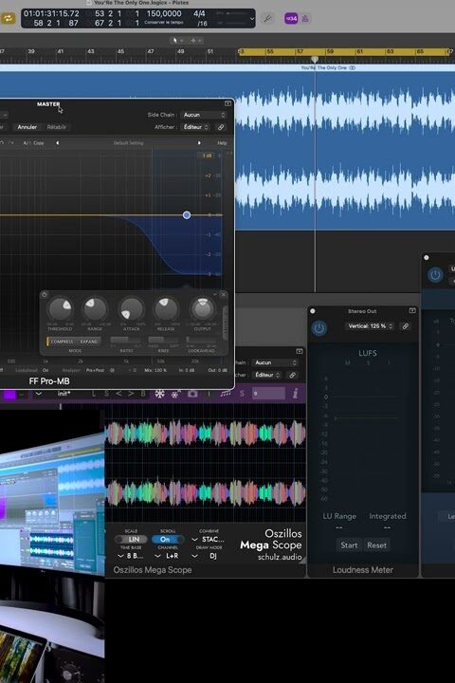This screenshot has width=455, height=683.
Task: Close the Pro-MB band control panel
Action: point(224,294)
